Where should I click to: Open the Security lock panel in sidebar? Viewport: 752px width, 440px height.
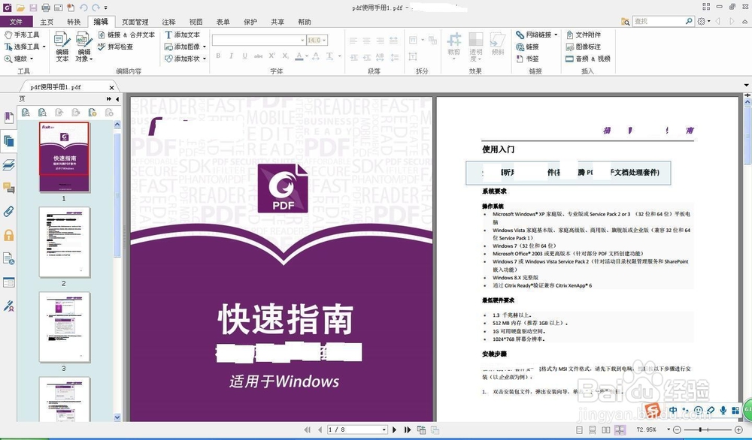click(x=8, y=235)
